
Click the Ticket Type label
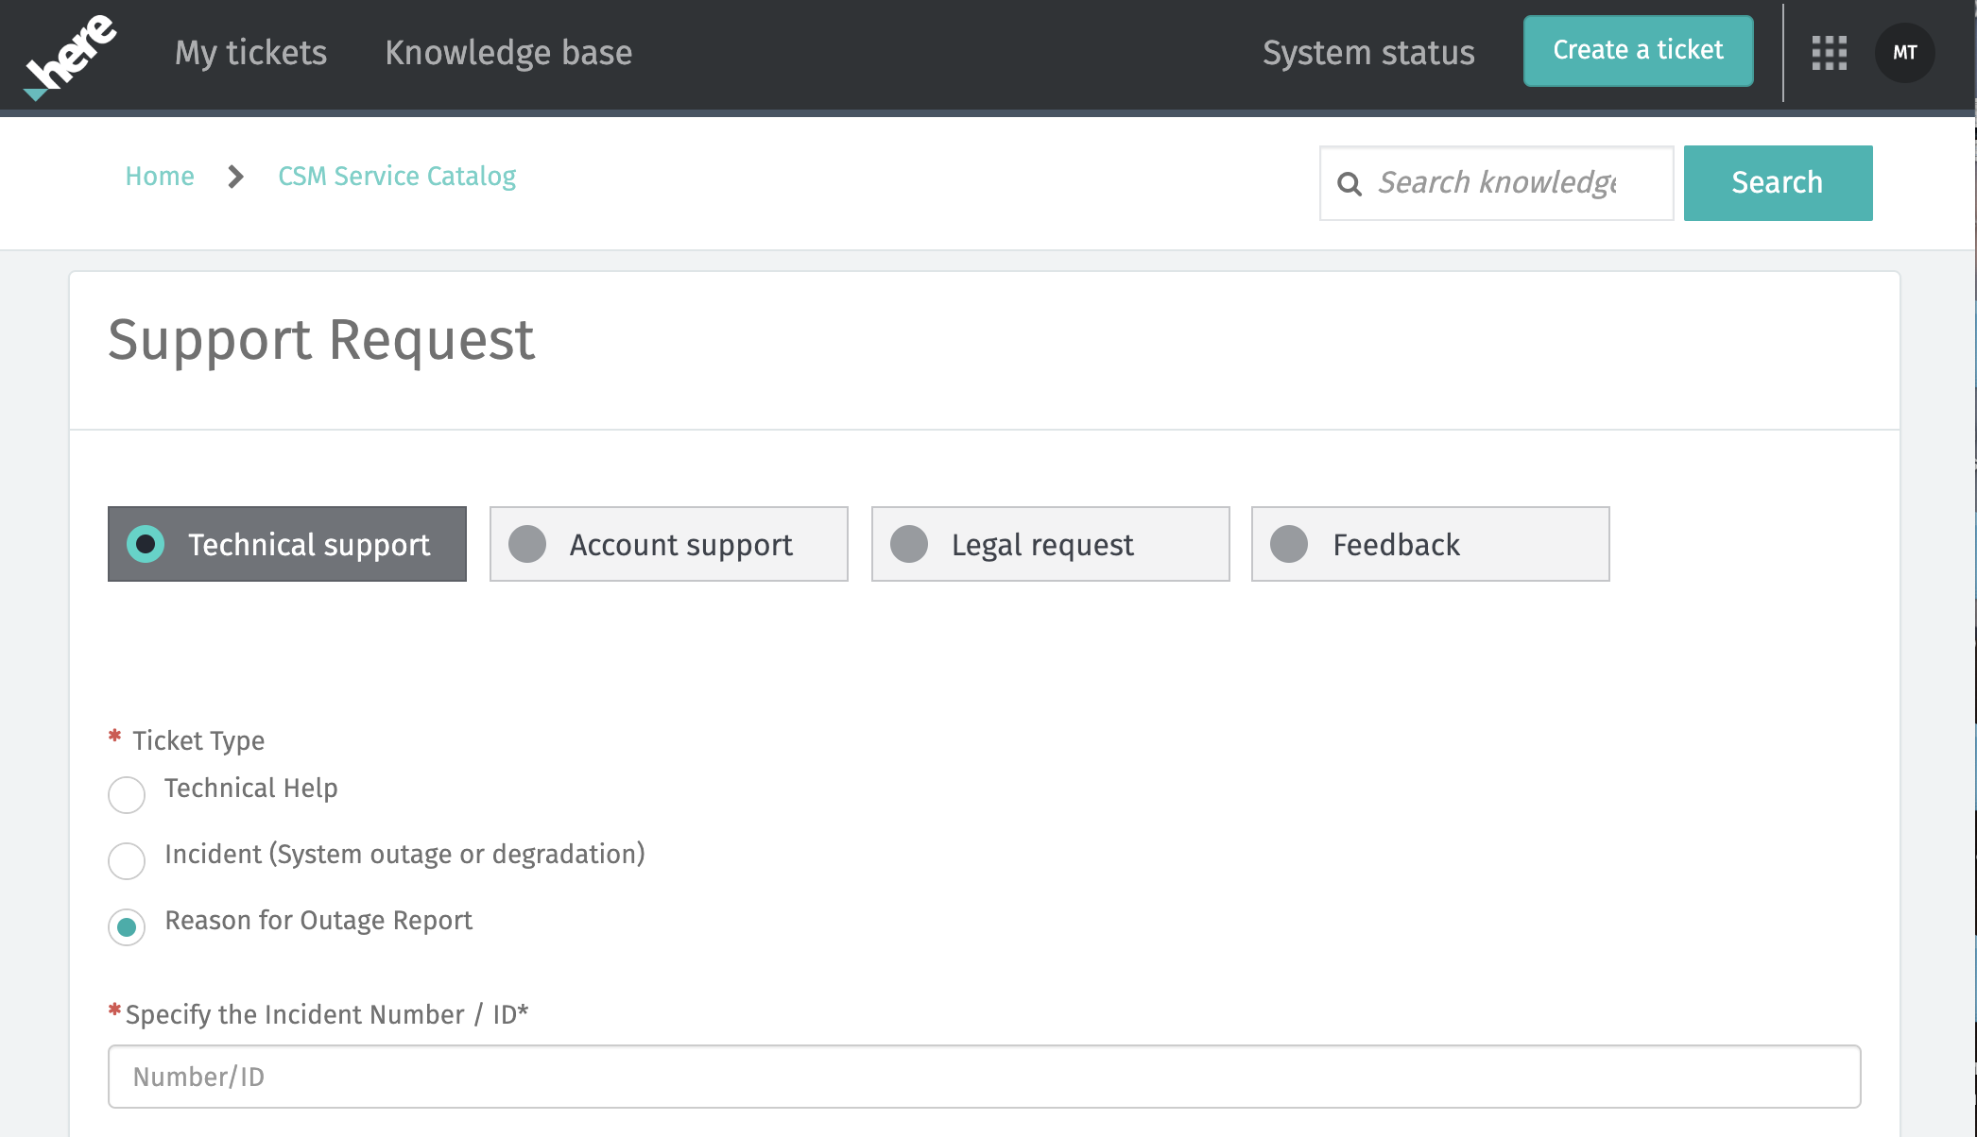198,741
